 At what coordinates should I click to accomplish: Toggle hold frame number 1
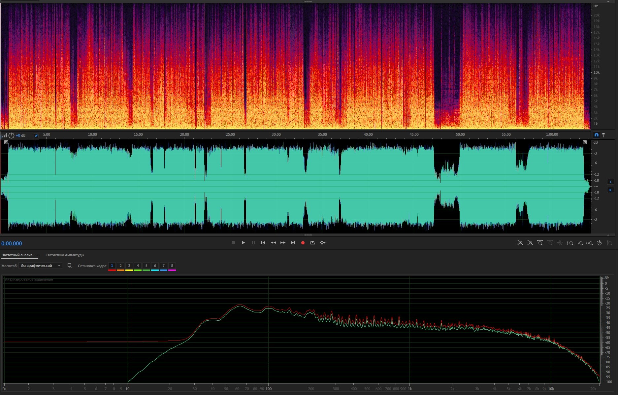click(x=112, y=266)
